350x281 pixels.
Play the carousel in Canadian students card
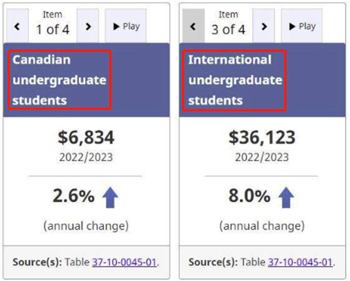click(126, 26)
